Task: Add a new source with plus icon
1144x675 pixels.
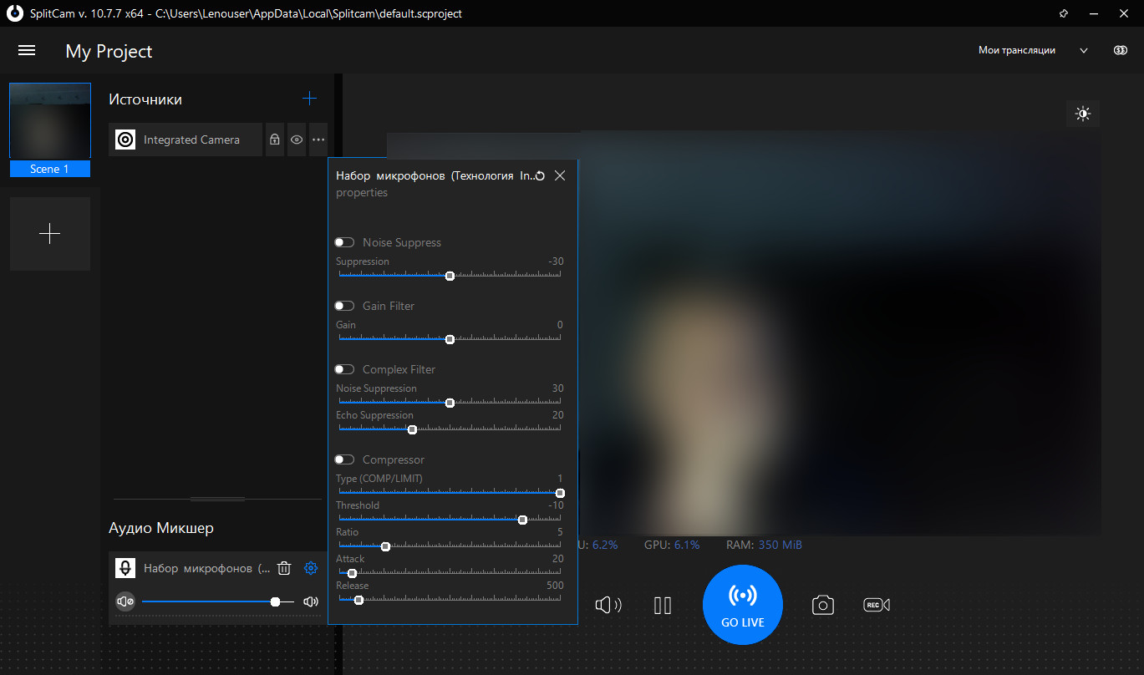Action: (309, 99)
